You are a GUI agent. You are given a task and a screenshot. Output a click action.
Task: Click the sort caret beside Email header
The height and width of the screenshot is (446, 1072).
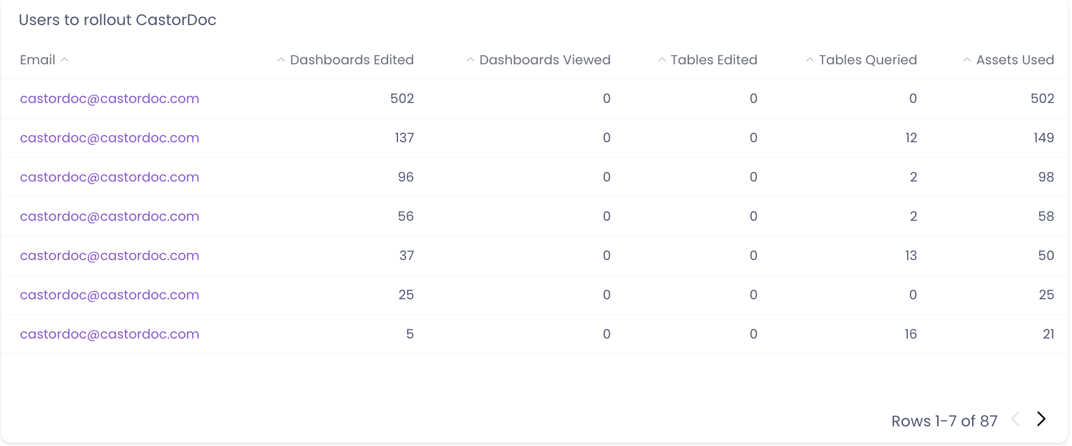pyautogui.click(x=64, y=60)
